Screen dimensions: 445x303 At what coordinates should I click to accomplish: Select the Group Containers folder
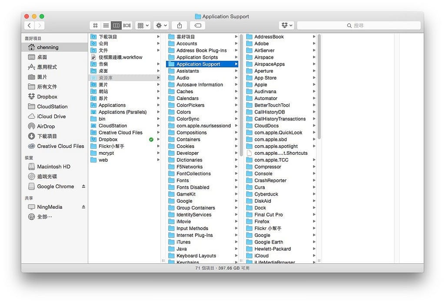click(x=202, y=208)
